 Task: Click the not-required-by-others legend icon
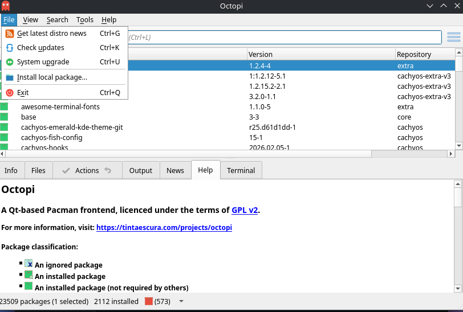click(29, 286)
